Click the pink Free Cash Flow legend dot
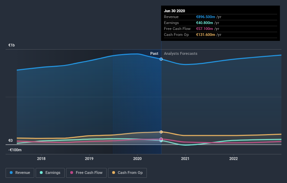287x183 pixels. pyautogui.click(x=72, y=173)
